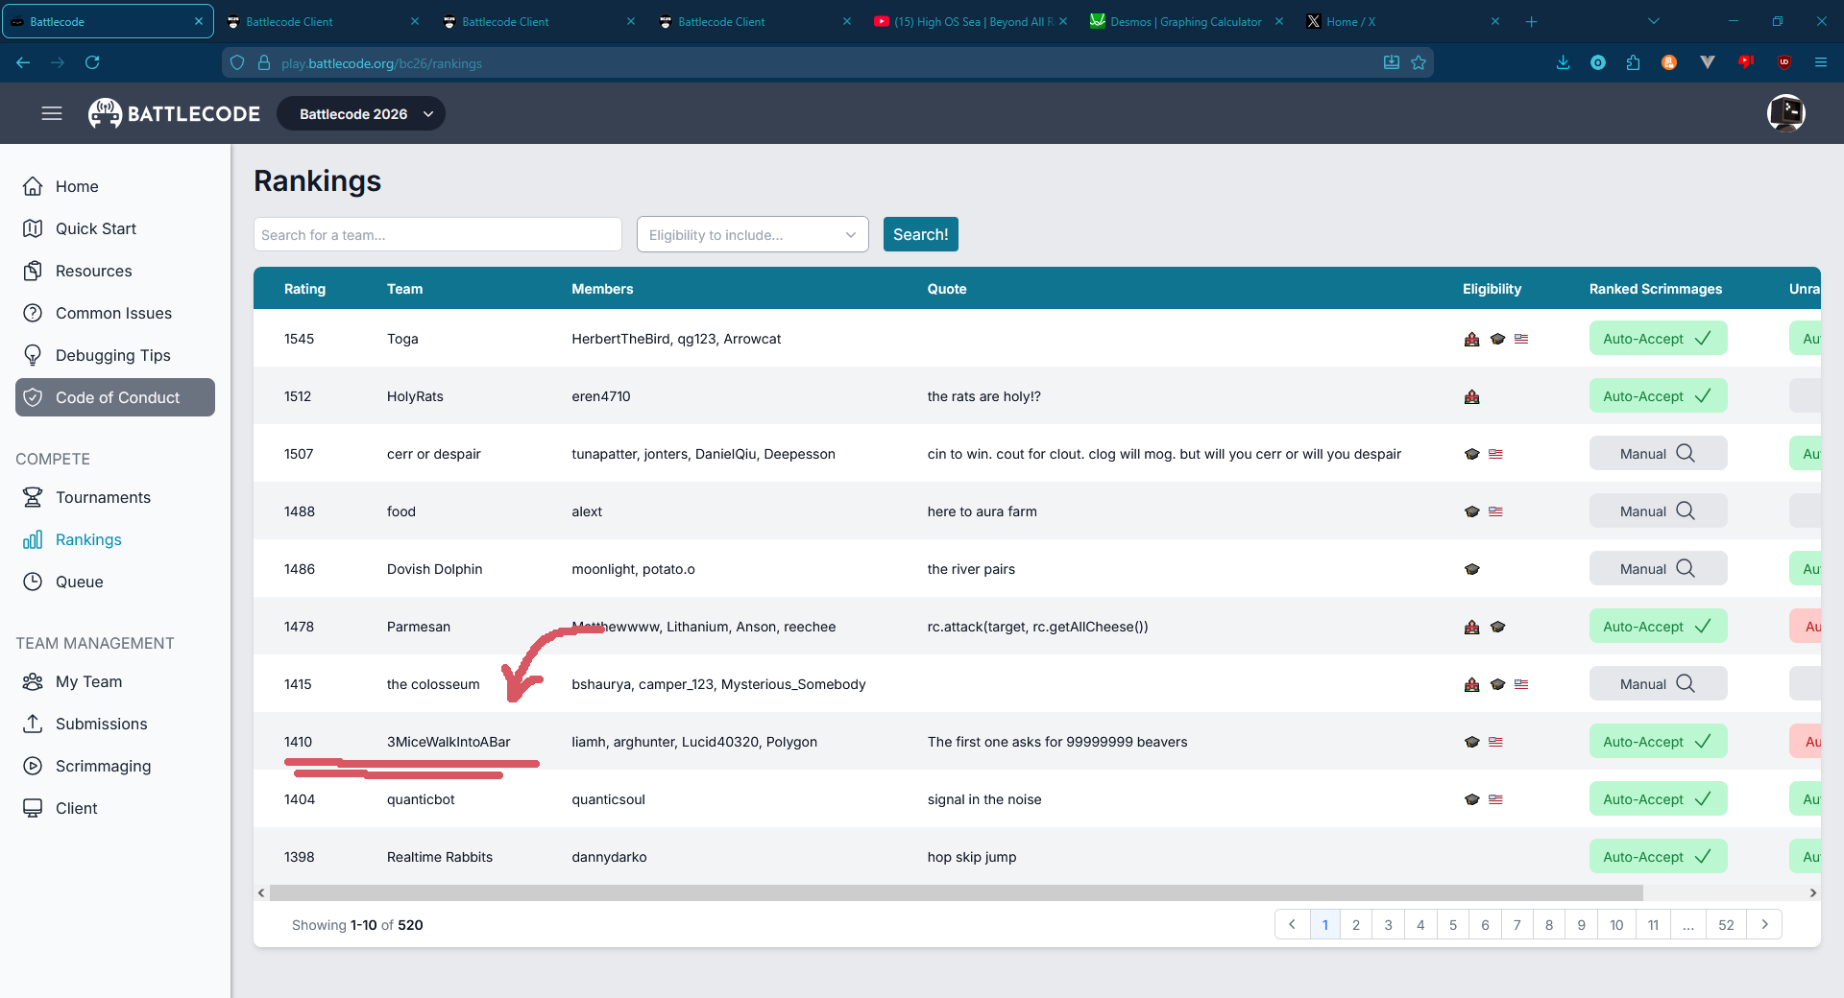The image size is (1844, 998).
Task: Click the Battlecode logo in header
Action: click(174, 113)
